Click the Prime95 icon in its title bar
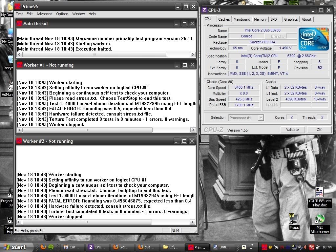336x252 pixels. 18,7
